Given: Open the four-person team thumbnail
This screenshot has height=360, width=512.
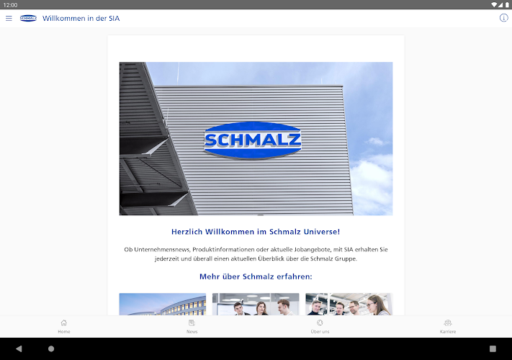Looking at the screenshot, I should click(349, 304).
